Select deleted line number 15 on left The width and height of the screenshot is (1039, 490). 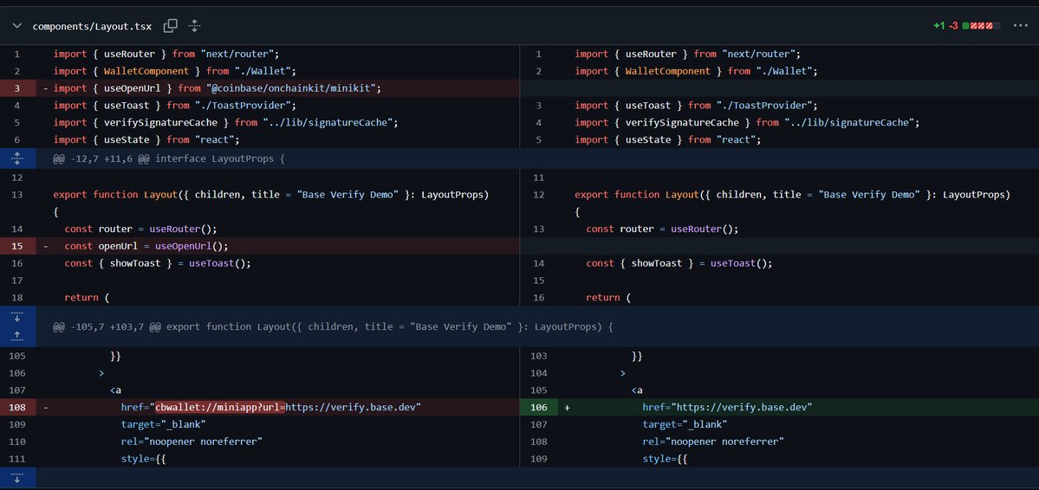(17, 246)
